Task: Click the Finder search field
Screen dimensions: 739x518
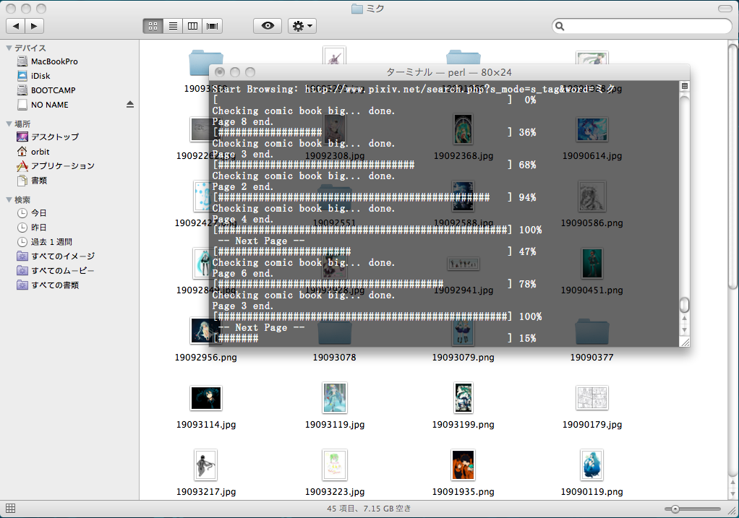Action: 642,26
